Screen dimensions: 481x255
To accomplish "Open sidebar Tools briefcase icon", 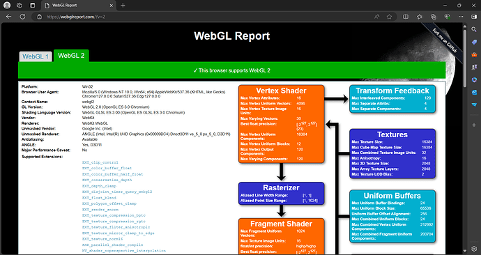I will pos(474,54).
